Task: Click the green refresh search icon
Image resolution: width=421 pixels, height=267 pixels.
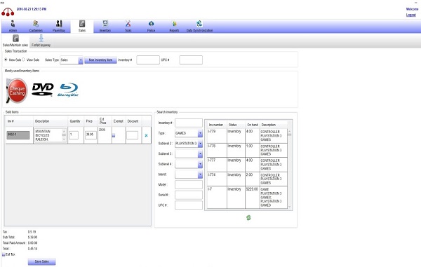Action: (248, 218)
